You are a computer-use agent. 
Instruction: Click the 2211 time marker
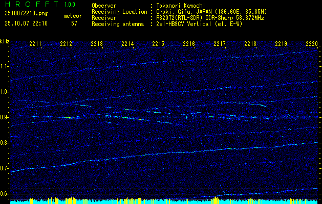[35, 43]
